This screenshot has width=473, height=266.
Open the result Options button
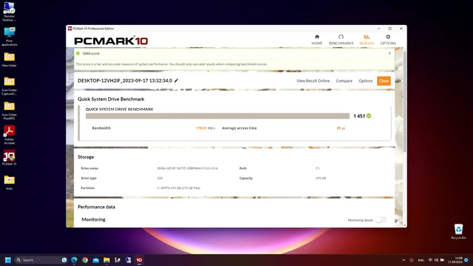click(x=366, y=81)
